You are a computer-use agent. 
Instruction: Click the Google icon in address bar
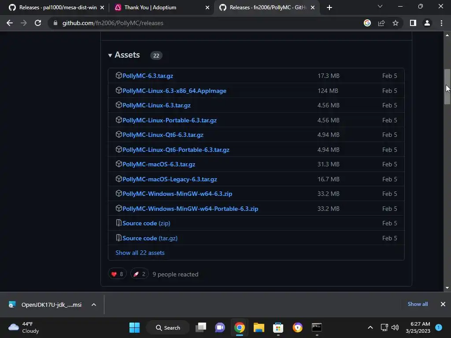(x=367, y=23)
